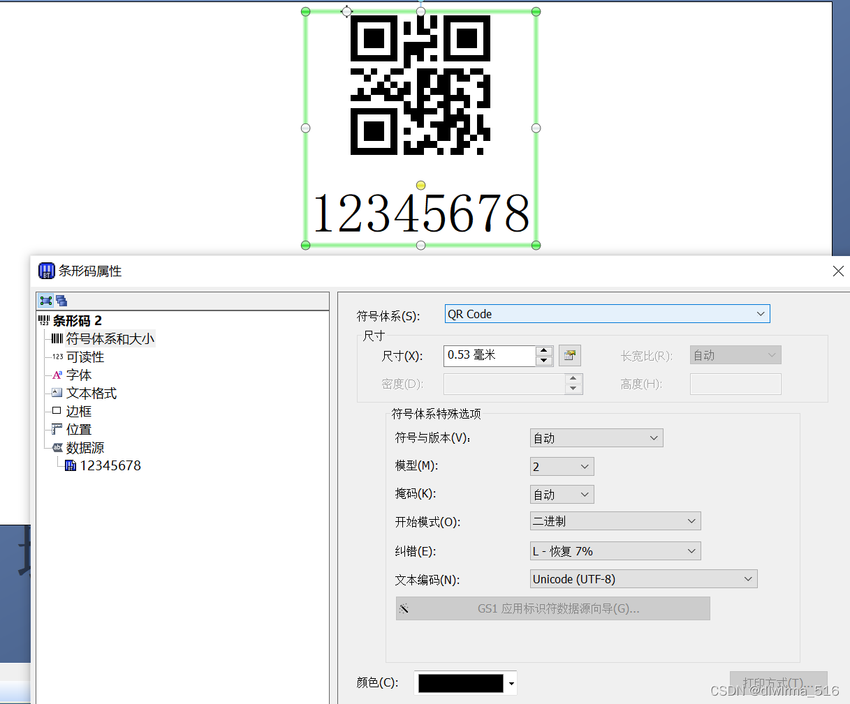Decrease 尺寸(X) with the down arrow
Viewport: 850px width, 704px height.
pyautogui.click(x=544, y=361)
